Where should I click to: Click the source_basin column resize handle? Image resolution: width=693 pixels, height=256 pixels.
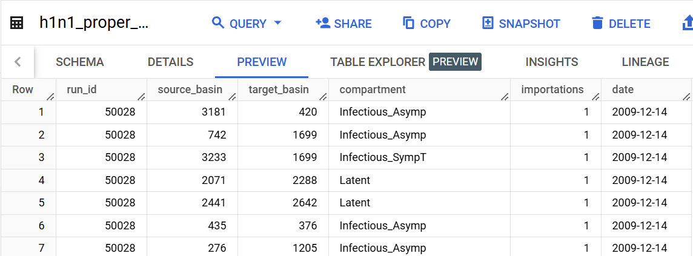point(232,96)
